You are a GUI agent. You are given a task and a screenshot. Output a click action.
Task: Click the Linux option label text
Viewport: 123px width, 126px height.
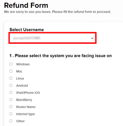[x=20, y=79]
